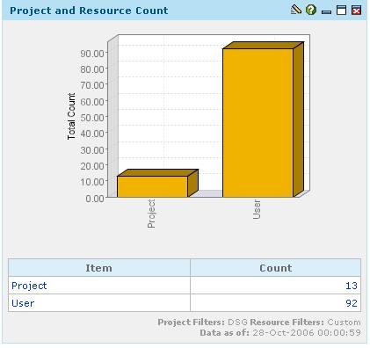This screenshot has width=370, height=348.
Task: Click the Project axis label under chart
Action: (x=151, y=214)
